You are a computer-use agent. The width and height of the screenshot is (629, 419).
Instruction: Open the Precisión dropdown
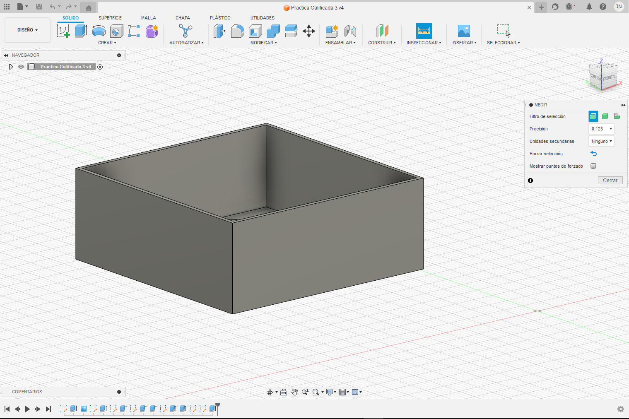[601, 129]
